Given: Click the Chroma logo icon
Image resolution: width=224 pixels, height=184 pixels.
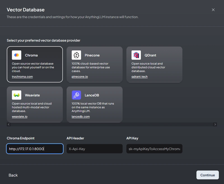Looking at the screenshot, I should [17, 55].
